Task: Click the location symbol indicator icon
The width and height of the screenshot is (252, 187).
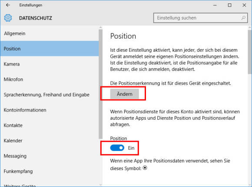Action: coord(145,168)
